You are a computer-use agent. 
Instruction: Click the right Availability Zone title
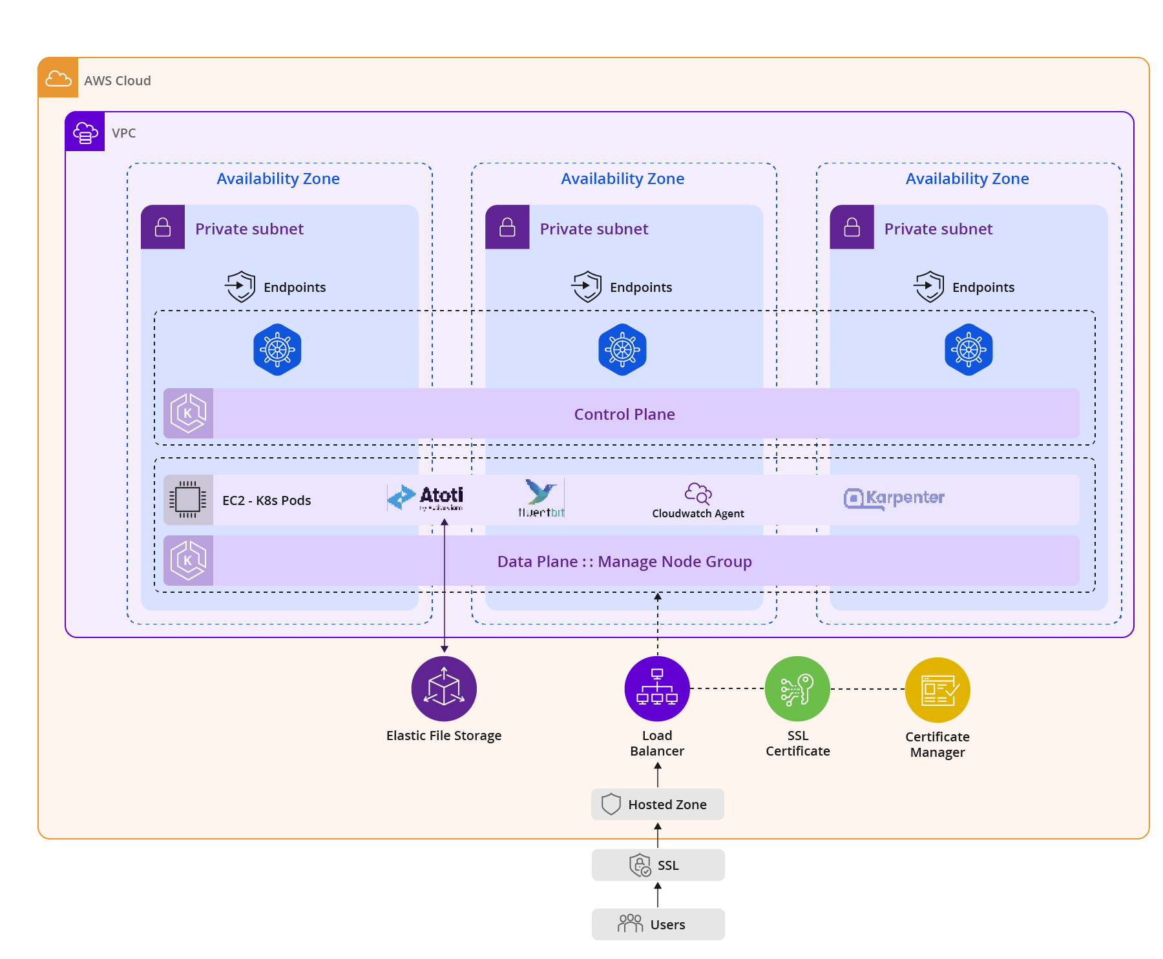(x=967, y=179)
